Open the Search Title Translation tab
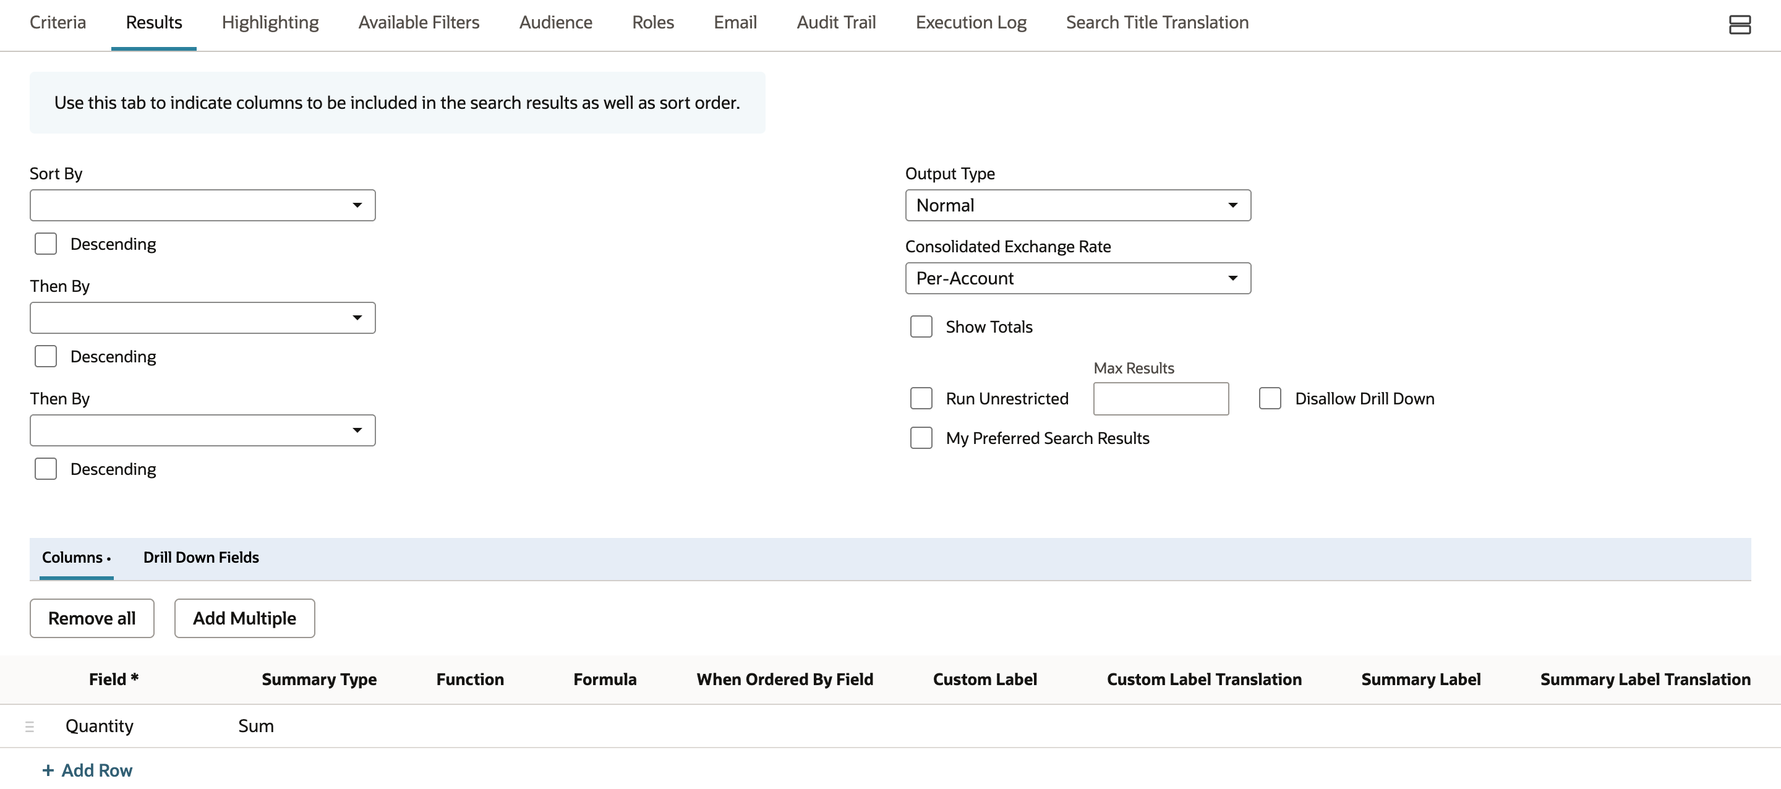 tap(1156, 22)
